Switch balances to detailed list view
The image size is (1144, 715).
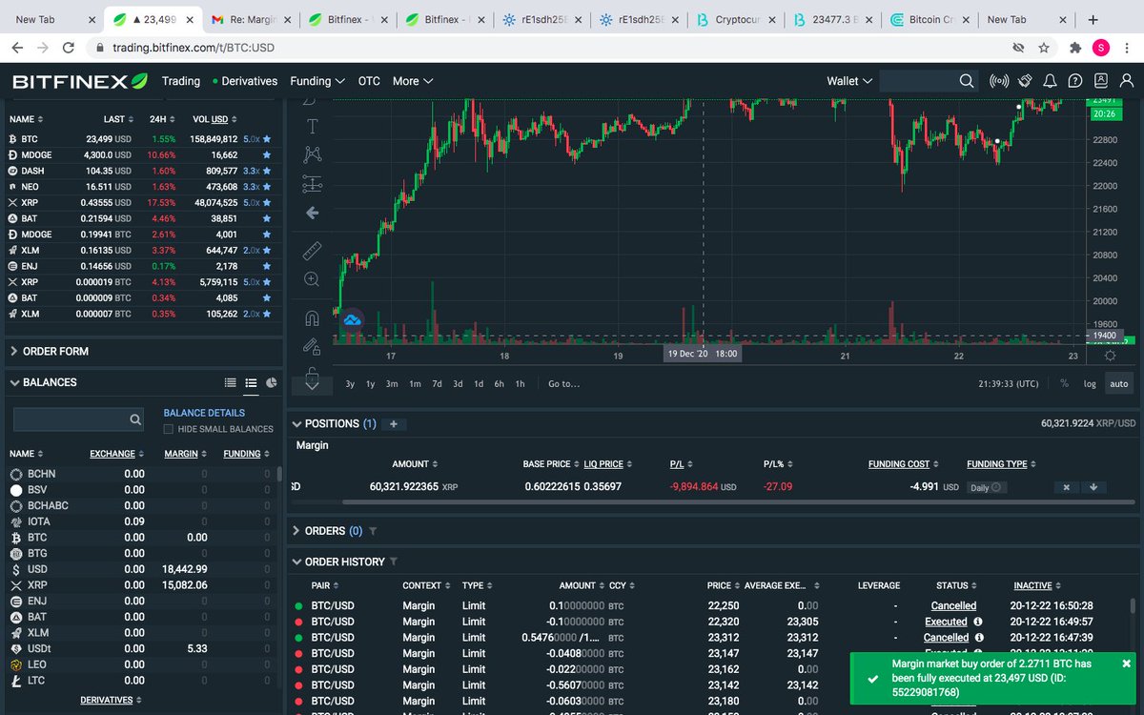(251, 383)
